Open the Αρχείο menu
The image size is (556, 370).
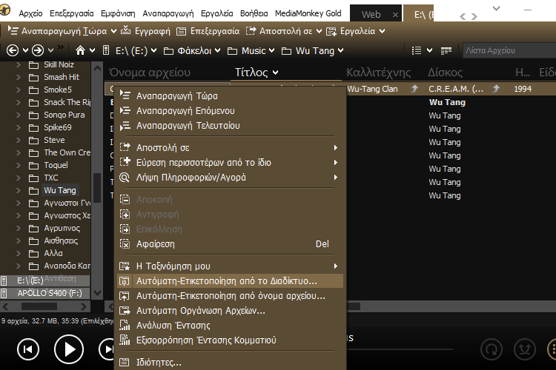tap(30, 13)
